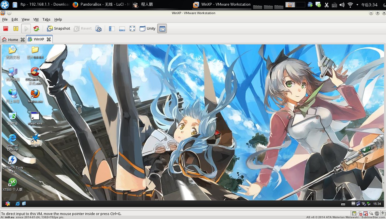Toggle the console view button after Unity

162,29
